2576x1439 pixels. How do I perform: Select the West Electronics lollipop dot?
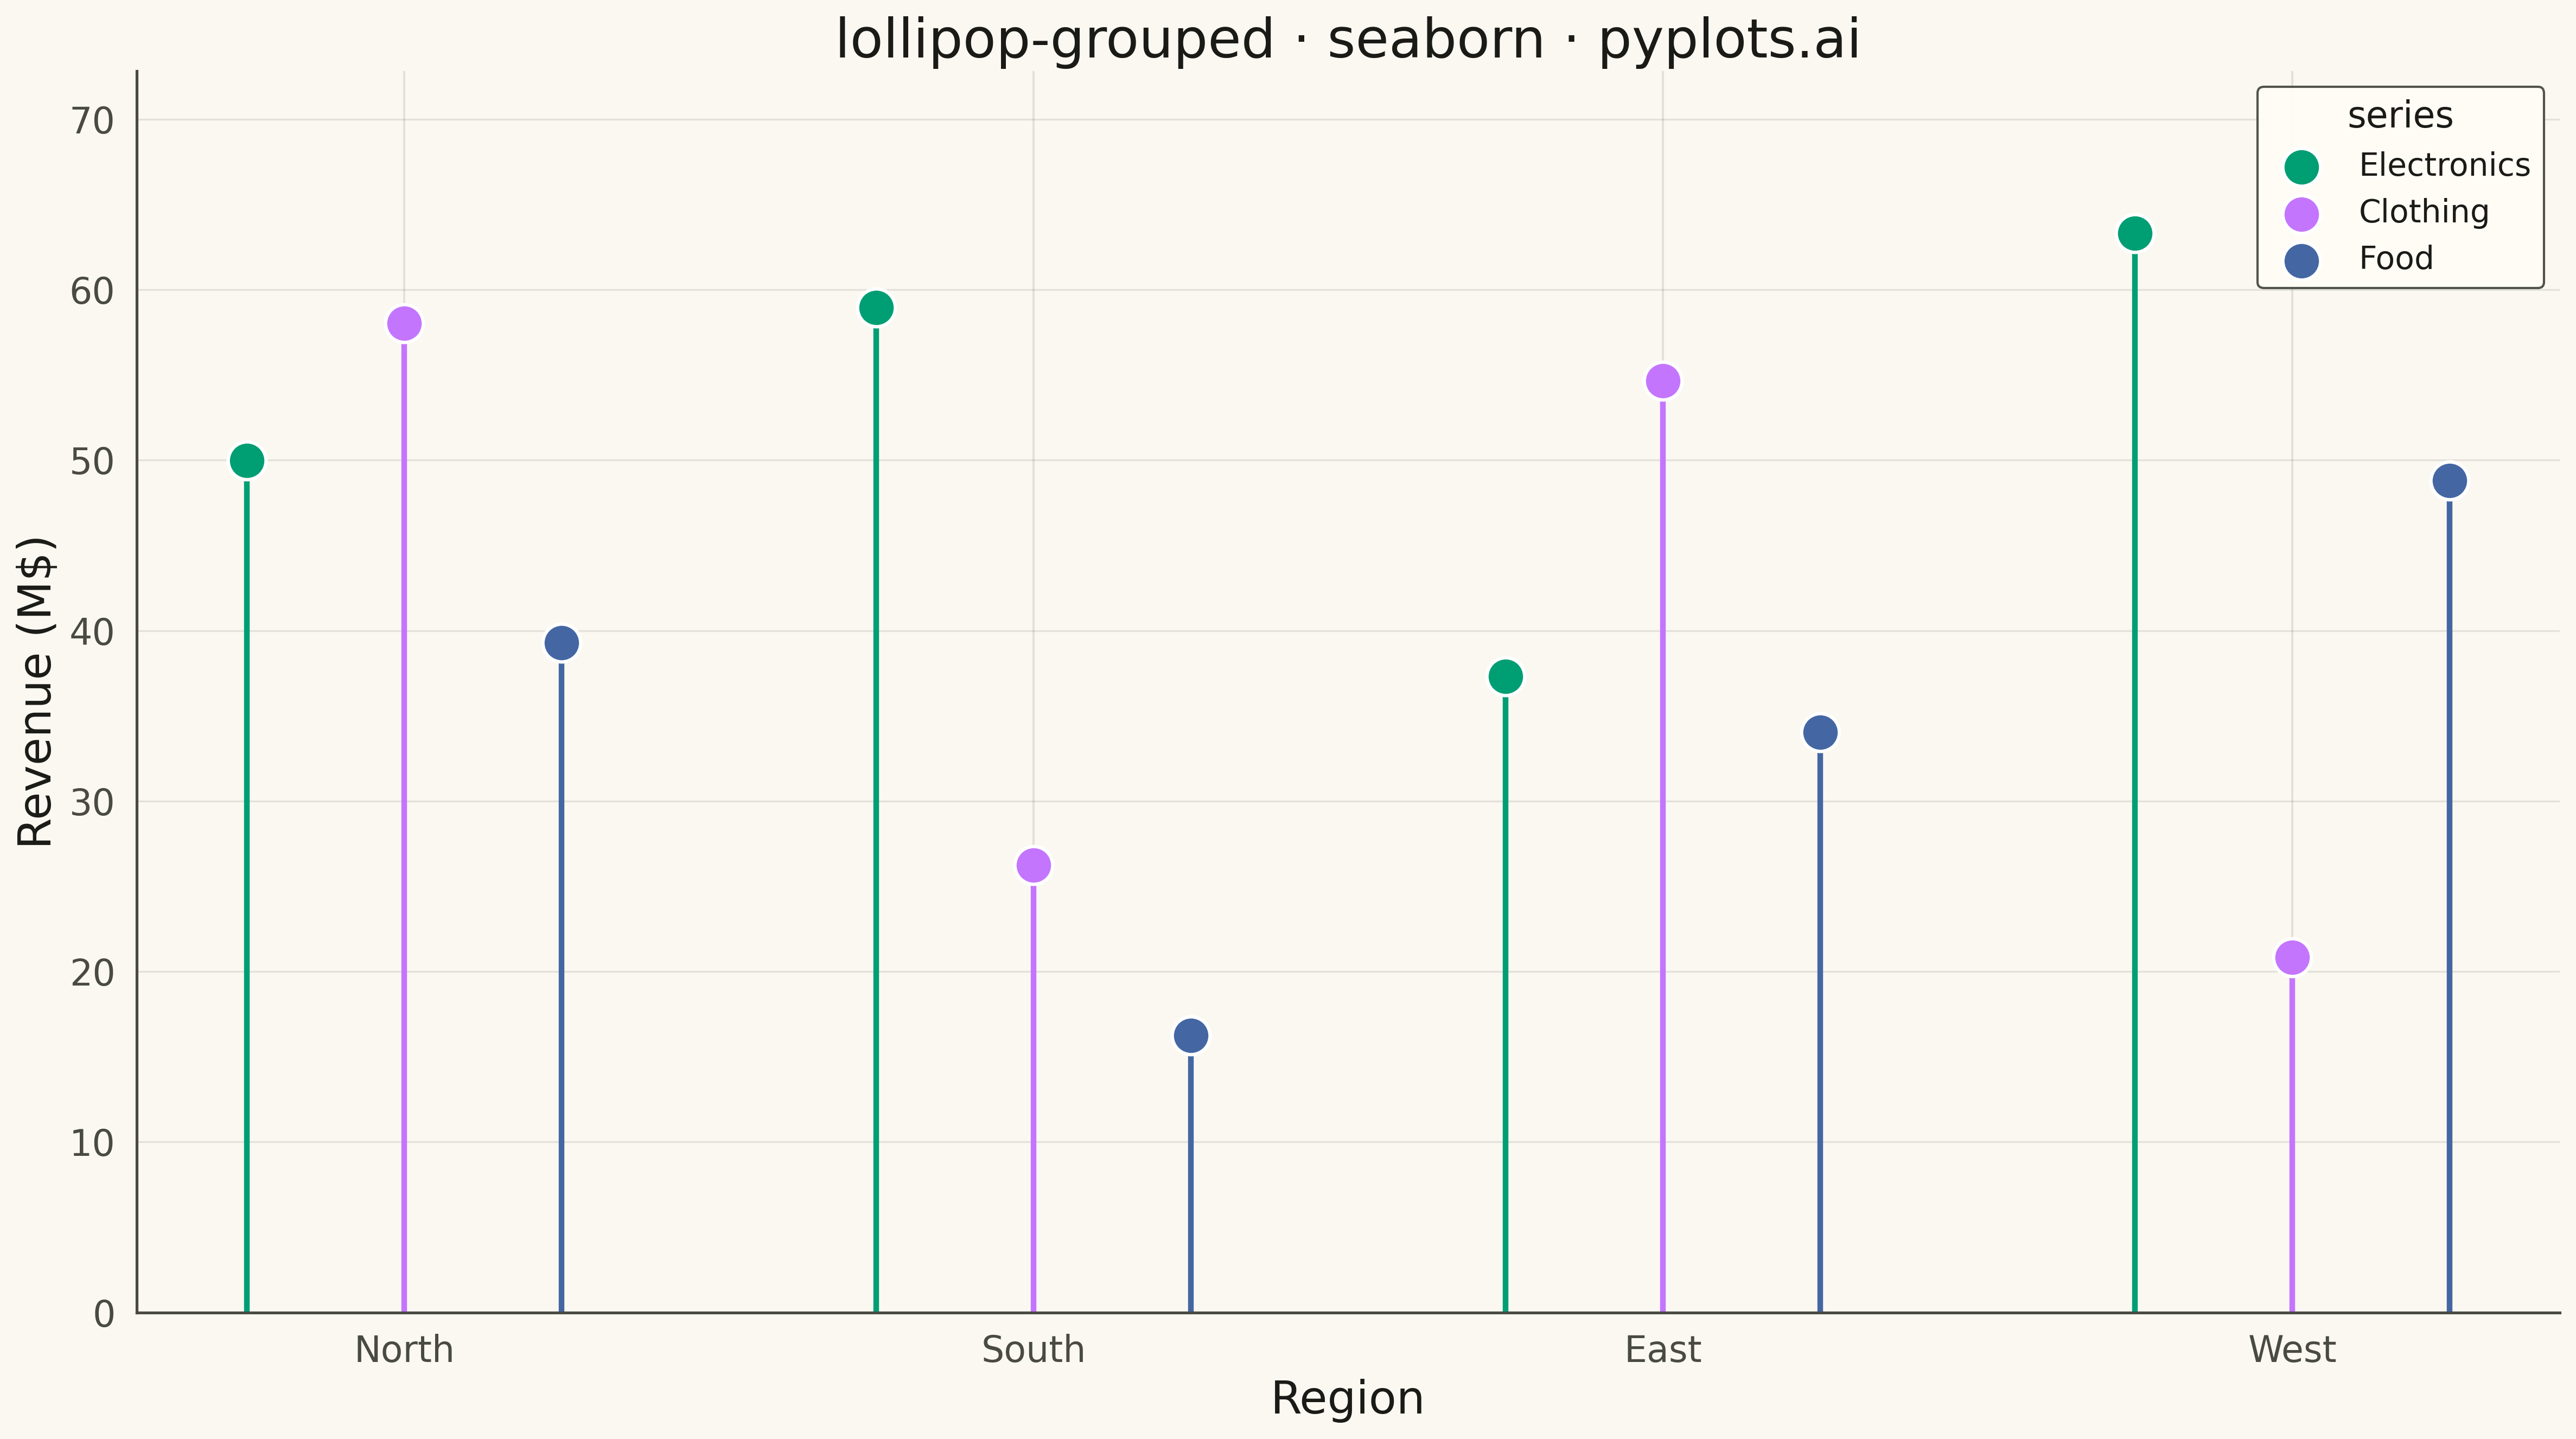(x=2135, y=234)
